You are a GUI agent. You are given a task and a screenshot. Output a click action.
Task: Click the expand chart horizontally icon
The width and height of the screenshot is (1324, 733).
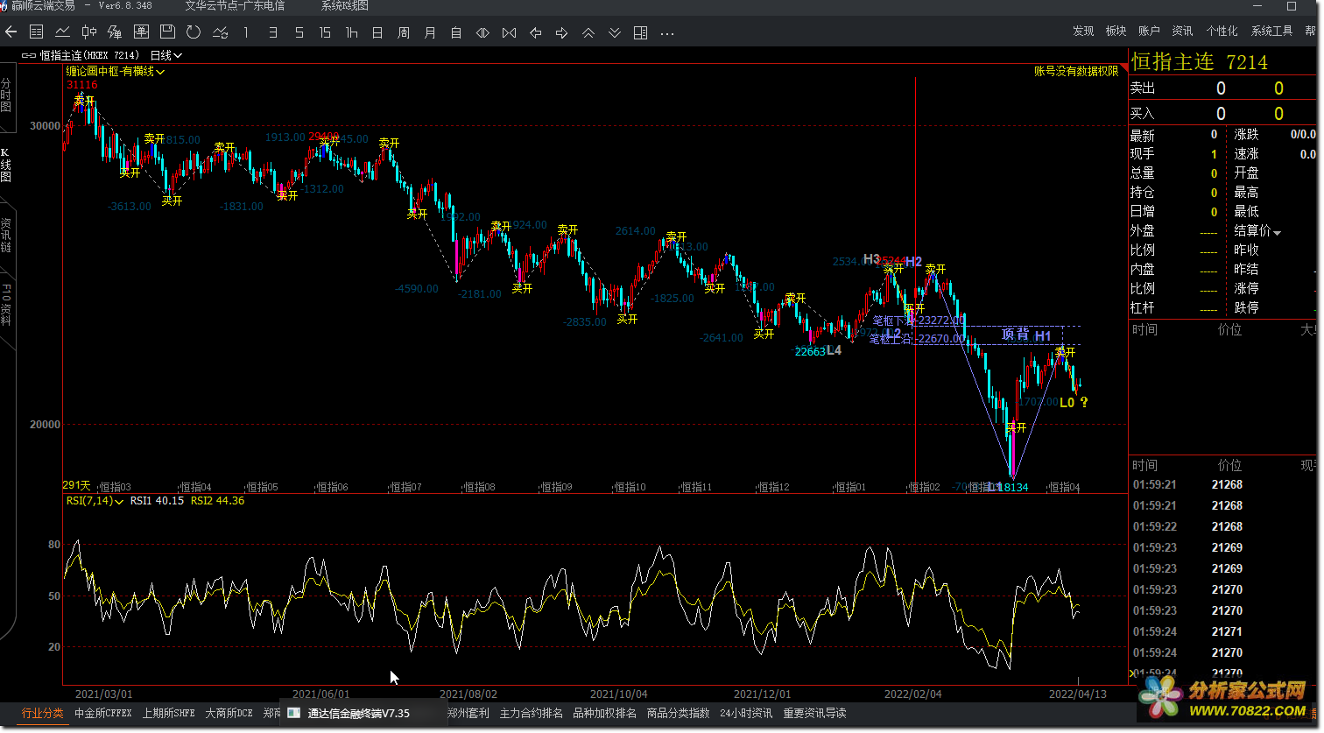(482, 32)
